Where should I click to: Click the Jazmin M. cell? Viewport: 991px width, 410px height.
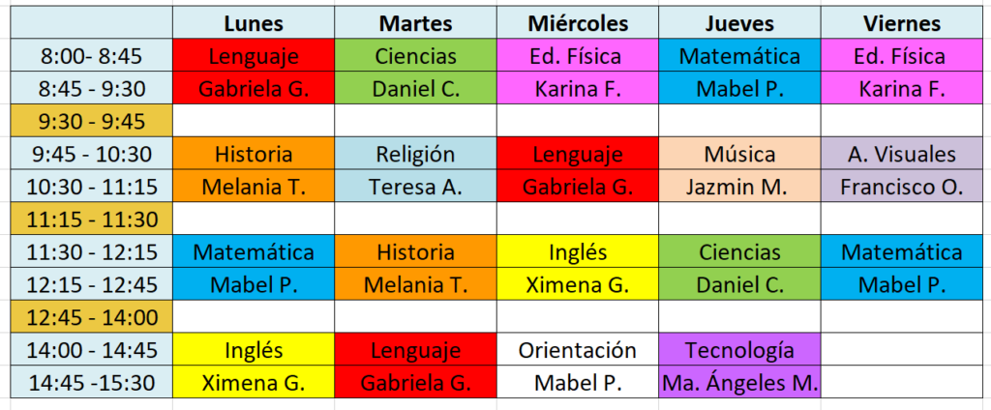pyautogui.click(x=739, y=187)
